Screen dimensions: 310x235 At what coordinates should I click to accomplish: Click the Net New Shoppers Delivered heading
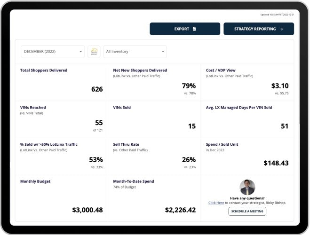[140, 70]
